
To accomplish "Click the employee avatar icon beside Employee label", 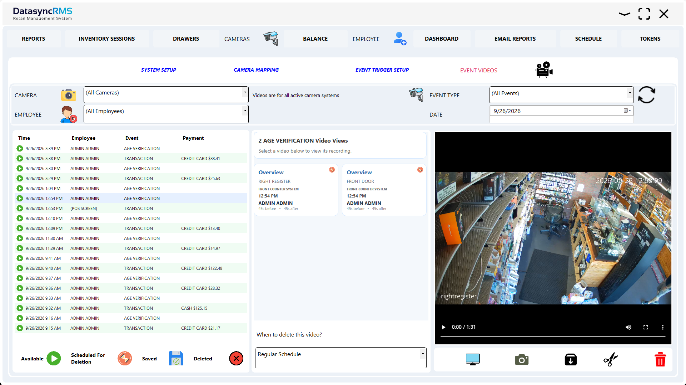I will [69, 114].
